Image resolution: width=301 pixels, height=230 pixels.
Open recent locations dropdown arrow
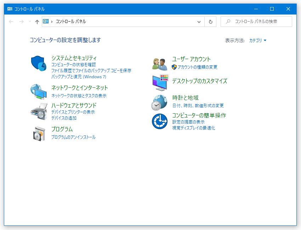pyautogui.click(x=30, y=22)
